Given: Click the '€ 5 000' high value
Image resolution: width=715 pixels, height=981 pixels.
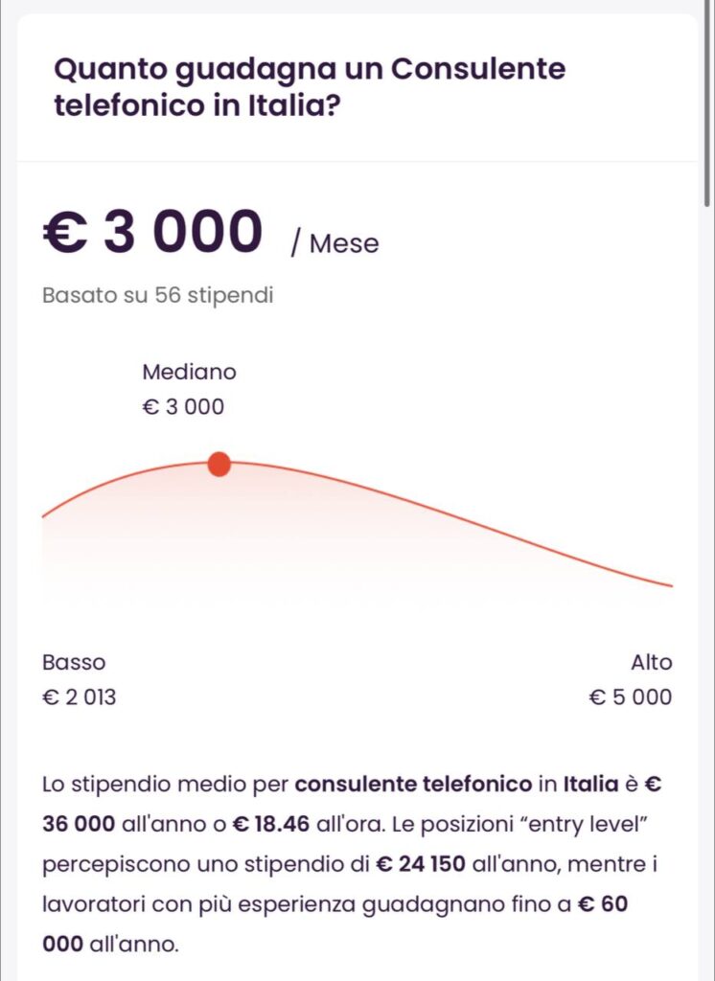Looking at the screenshot, I should tap(631, 697).
